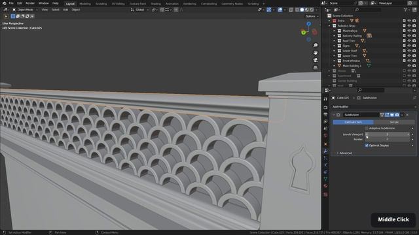This screenshot has width=419, height=235.
Task: Open the Particles properties tab
Action: click(325, 158)
